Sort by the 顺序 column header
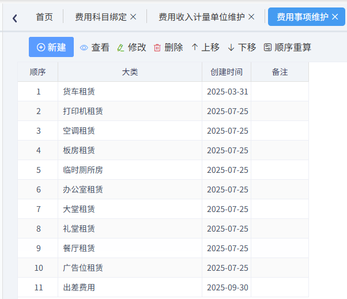The image size is (347, 299). (x=38, y=72)
